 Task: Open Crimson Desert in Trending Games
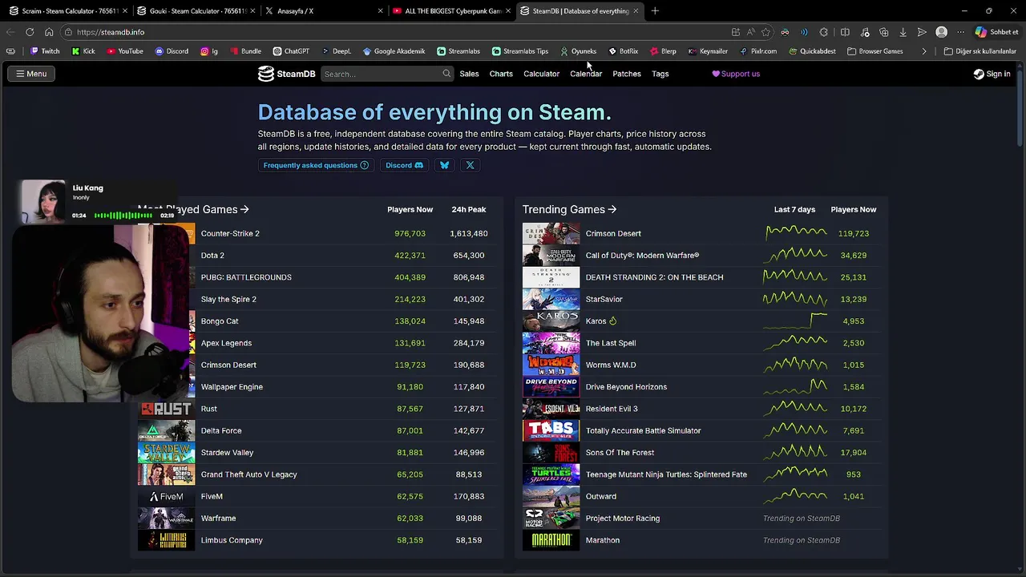[613, 233]
